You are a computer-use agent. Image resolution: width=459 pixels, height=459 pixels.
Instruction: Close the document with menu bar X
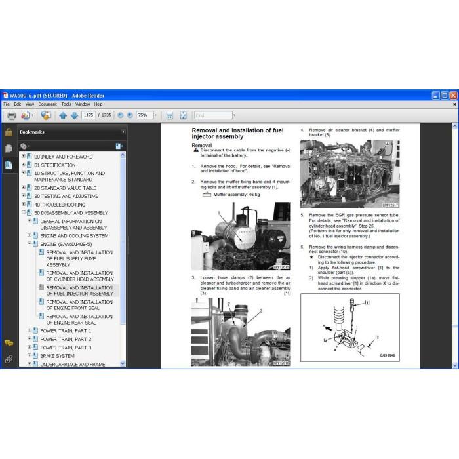click(454, 104)
